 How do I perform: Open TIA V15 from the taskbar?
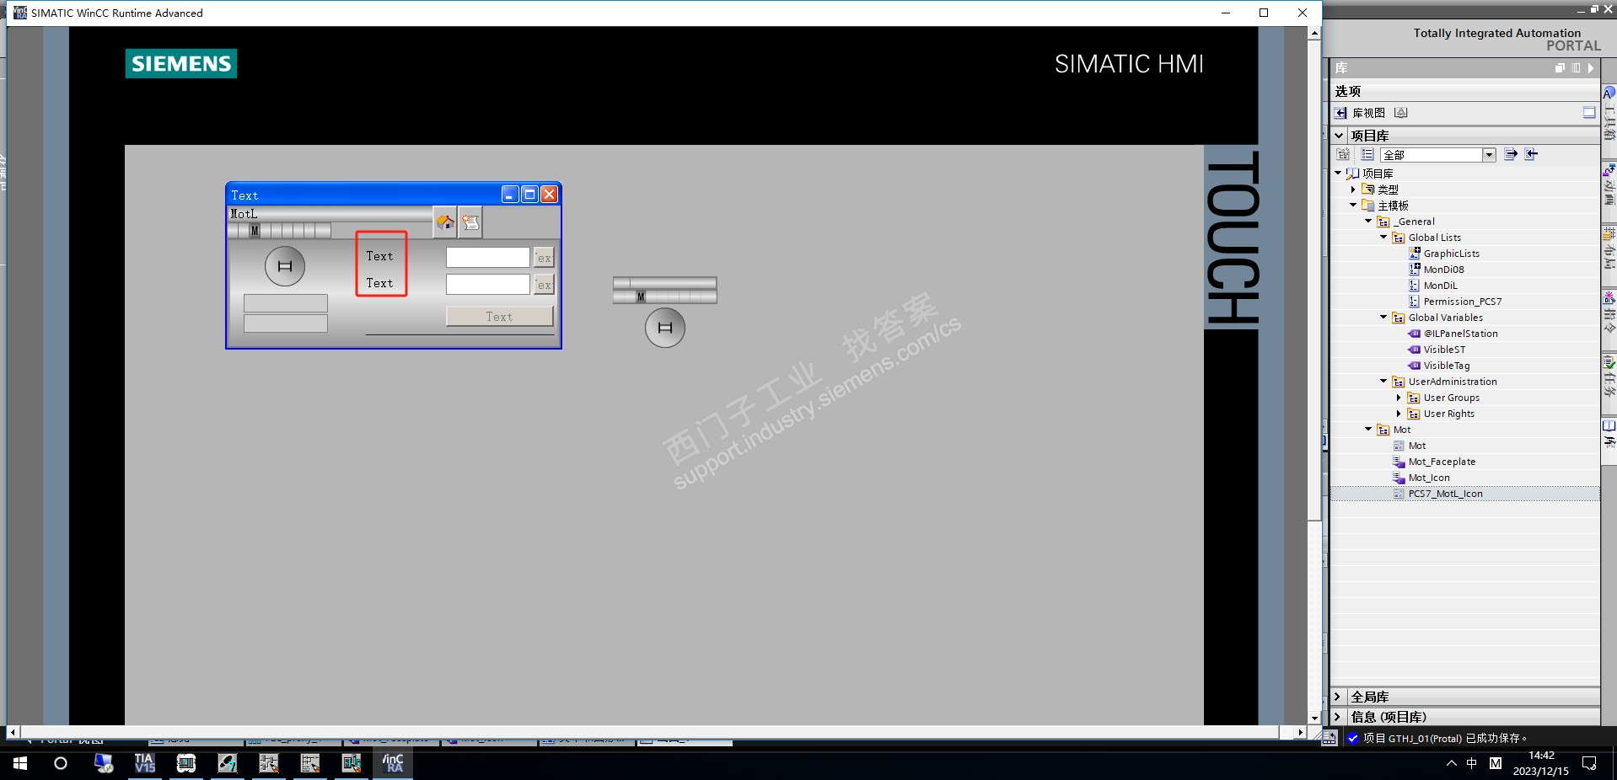click(145, 763)
